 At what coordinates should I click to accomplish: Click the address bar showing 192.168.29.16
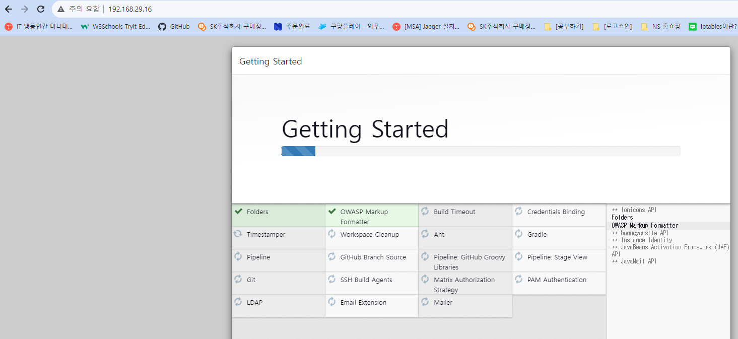tap(395, 9)
